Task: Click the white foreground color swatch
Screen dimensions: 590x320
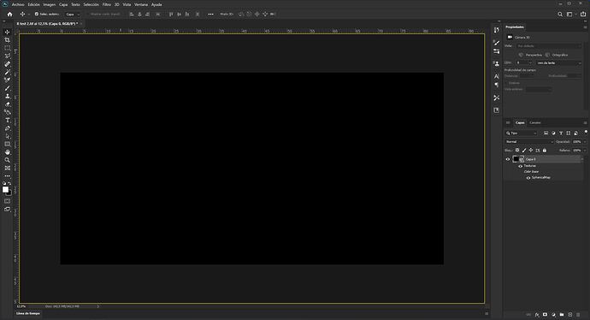Action: (x=5, y=190)
